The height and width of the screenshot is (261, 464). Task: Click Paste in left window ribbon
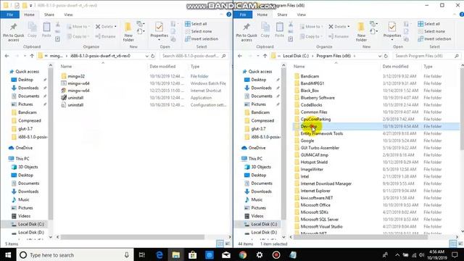click(46, 30)
